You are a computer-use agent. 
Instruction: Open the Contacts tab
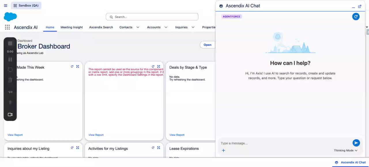tap(126, 27)
